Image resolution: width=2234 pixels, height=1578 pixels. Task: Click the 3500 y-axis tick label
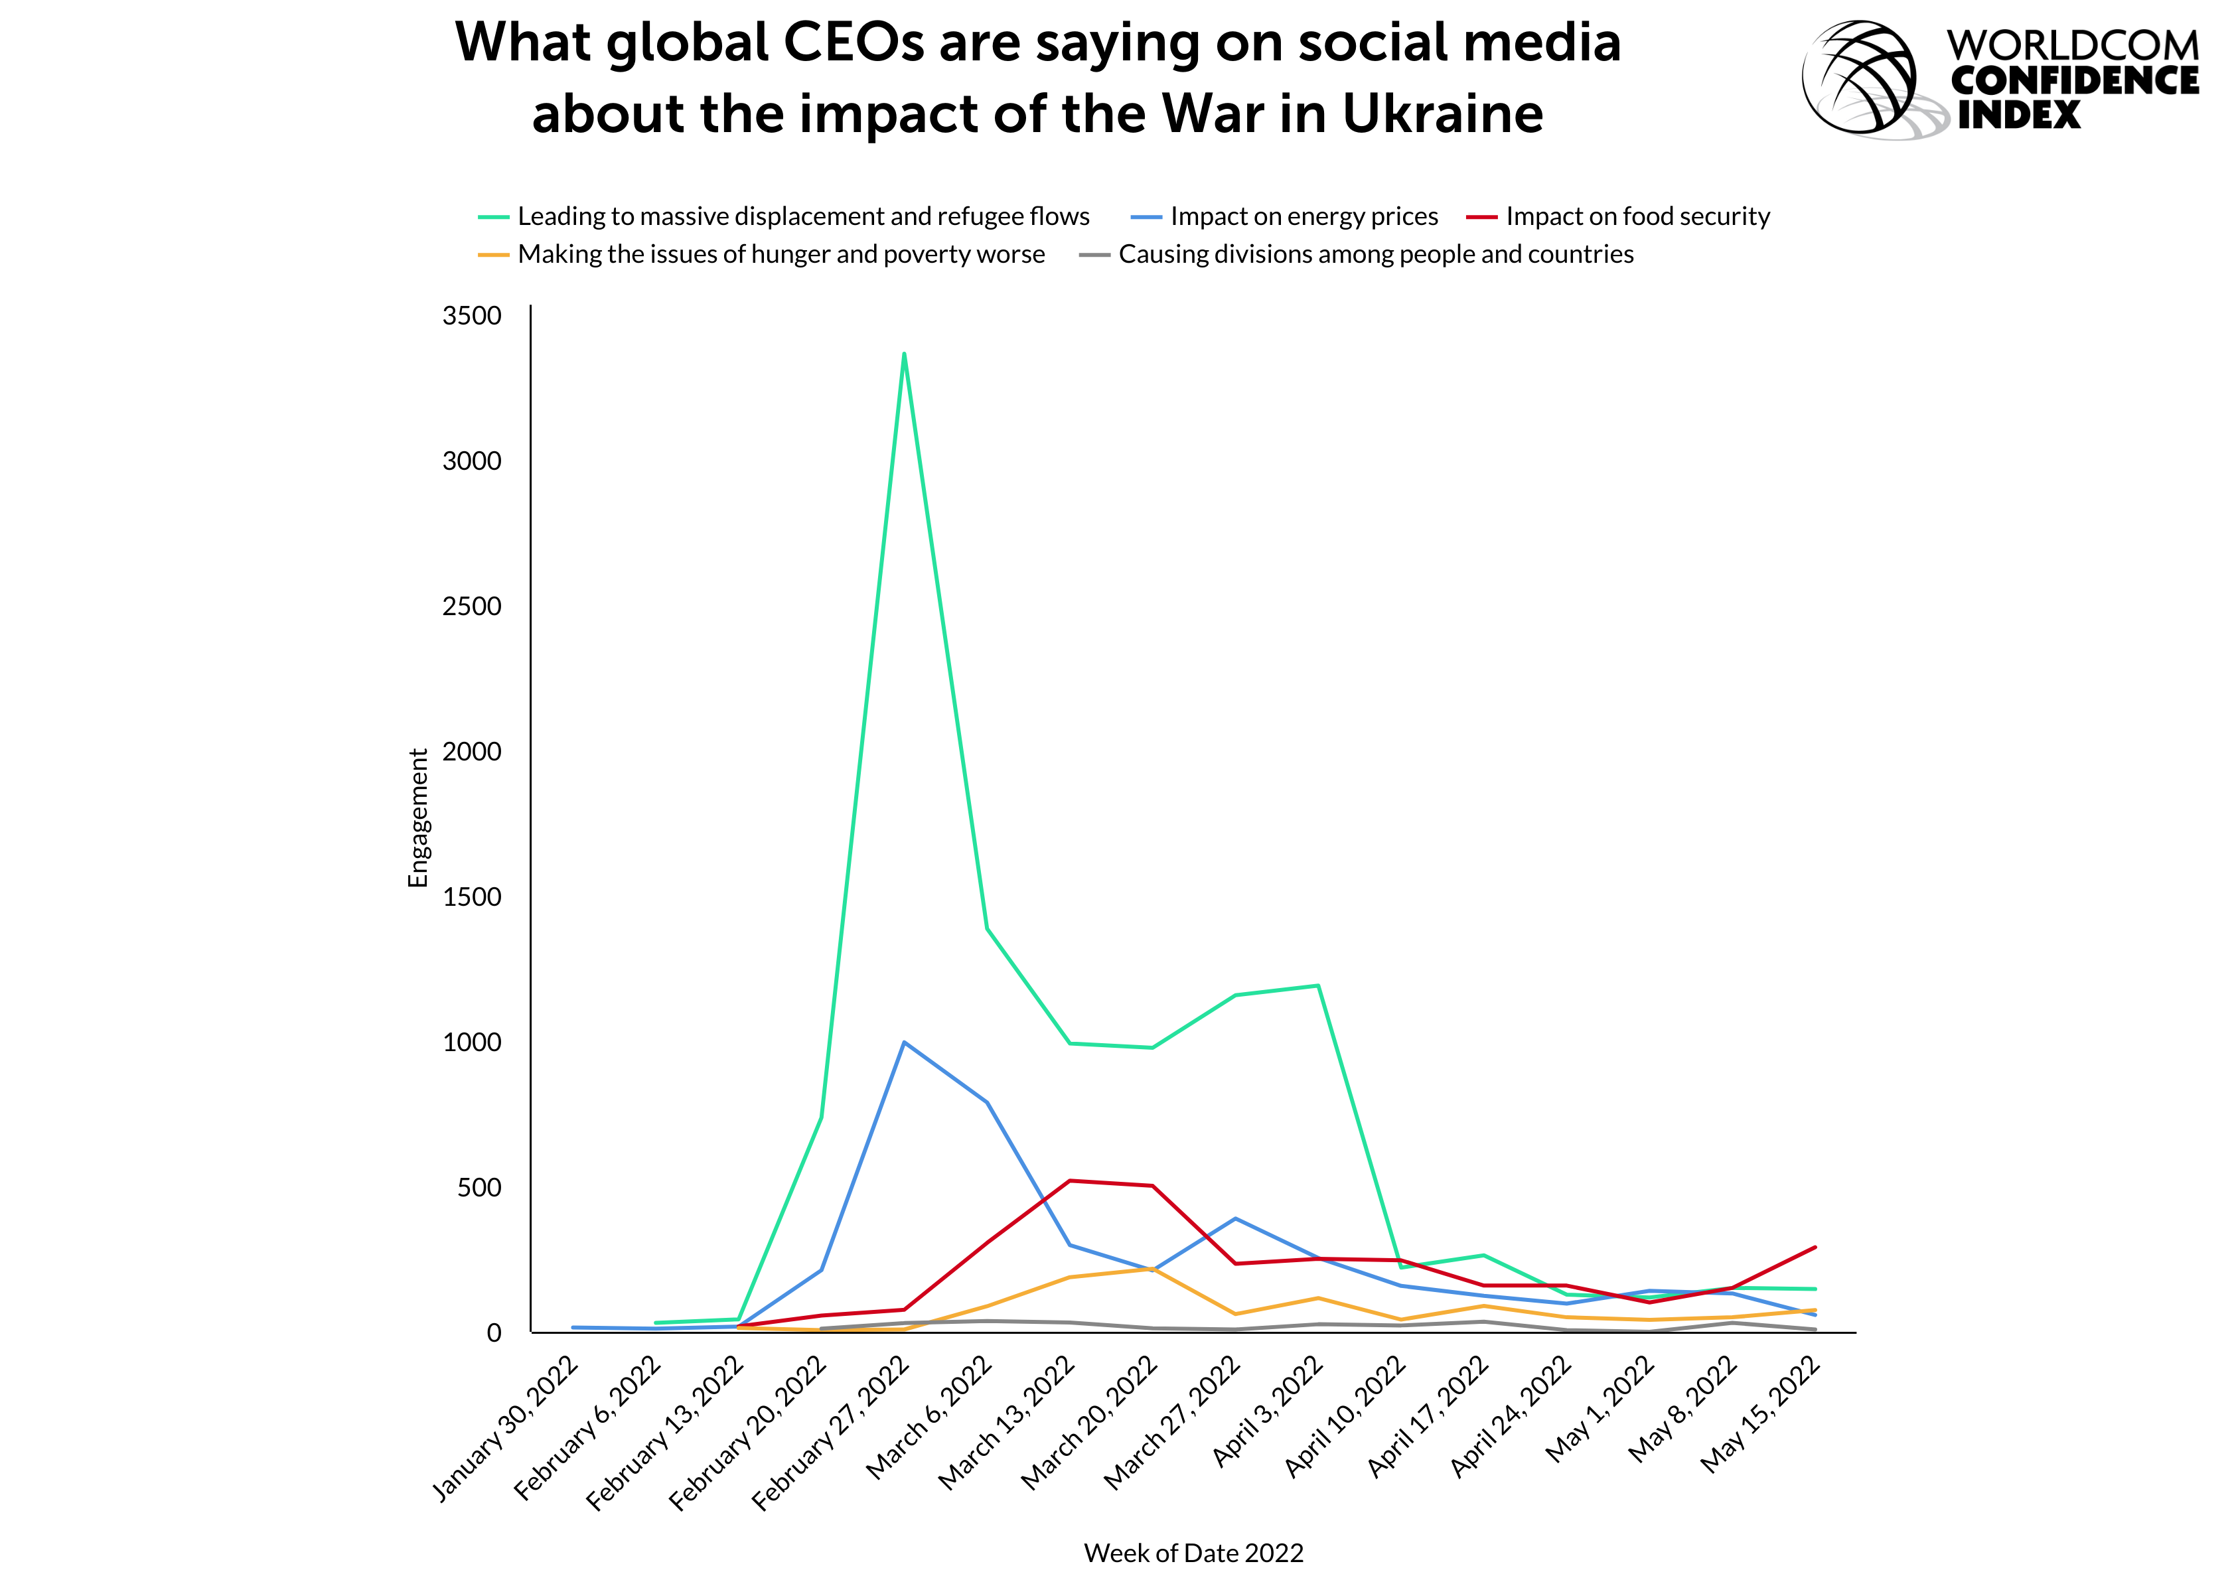pos(472,316)
